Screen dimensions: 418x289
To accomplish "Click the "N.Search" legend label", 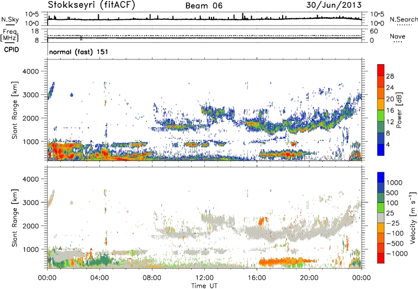I will [403, 19].
